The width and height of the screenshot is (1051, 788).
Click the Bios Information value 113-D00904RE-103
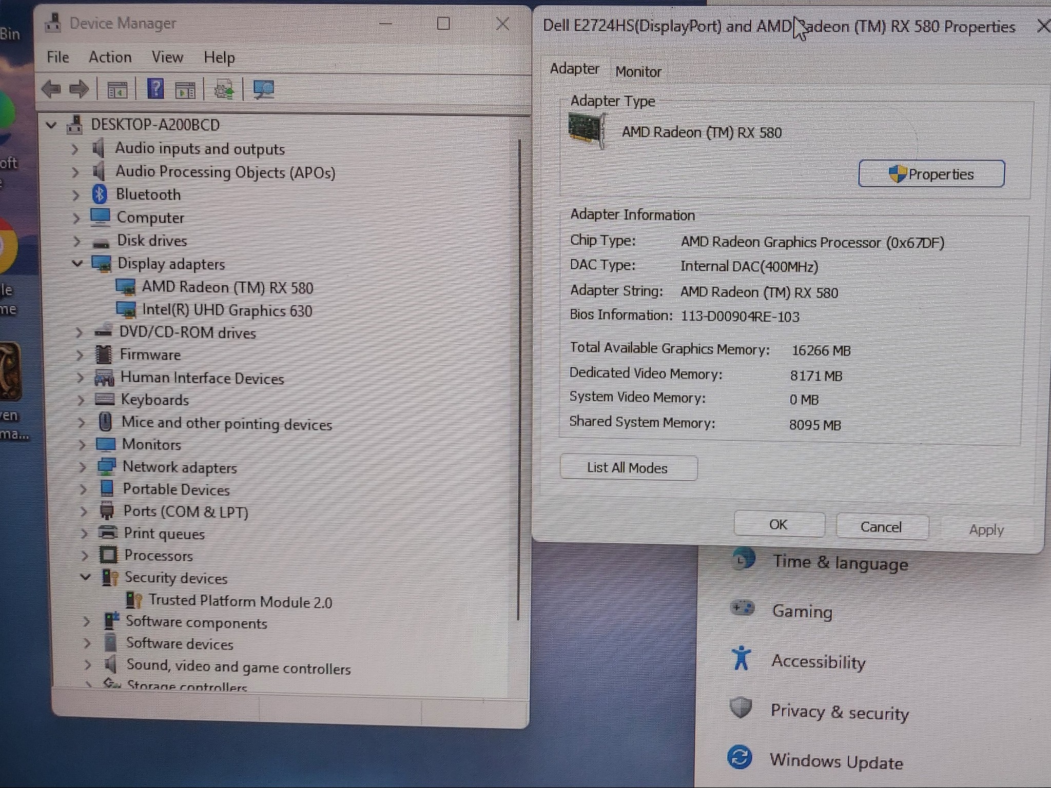[740, 317]
